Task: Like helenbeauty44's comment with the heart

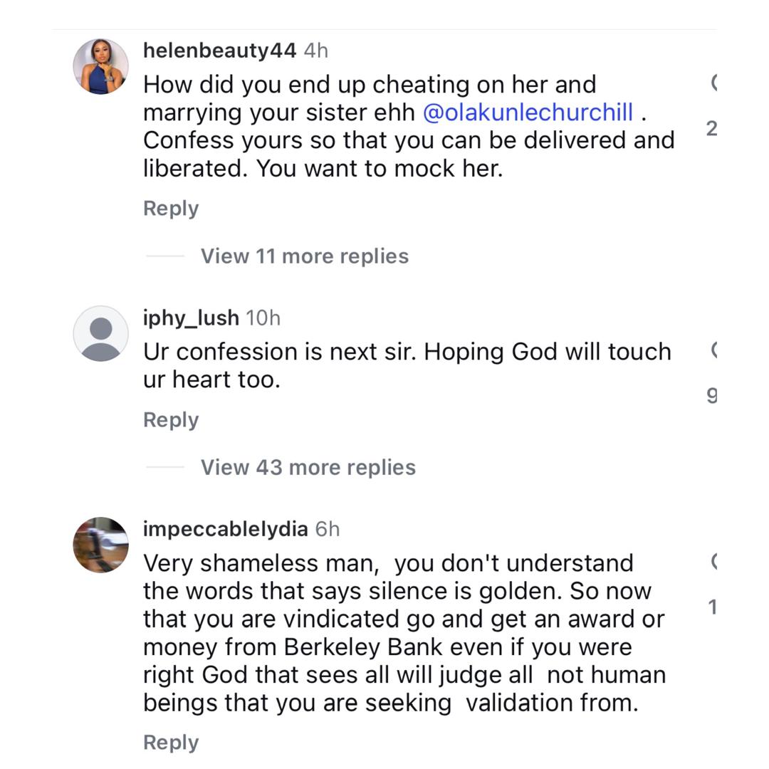Action: [x=713, y=83]
